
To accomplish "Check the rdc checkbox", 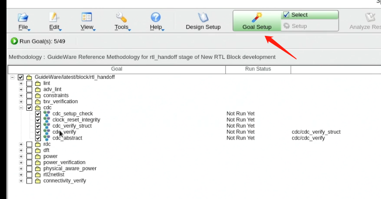I will 29,144.
